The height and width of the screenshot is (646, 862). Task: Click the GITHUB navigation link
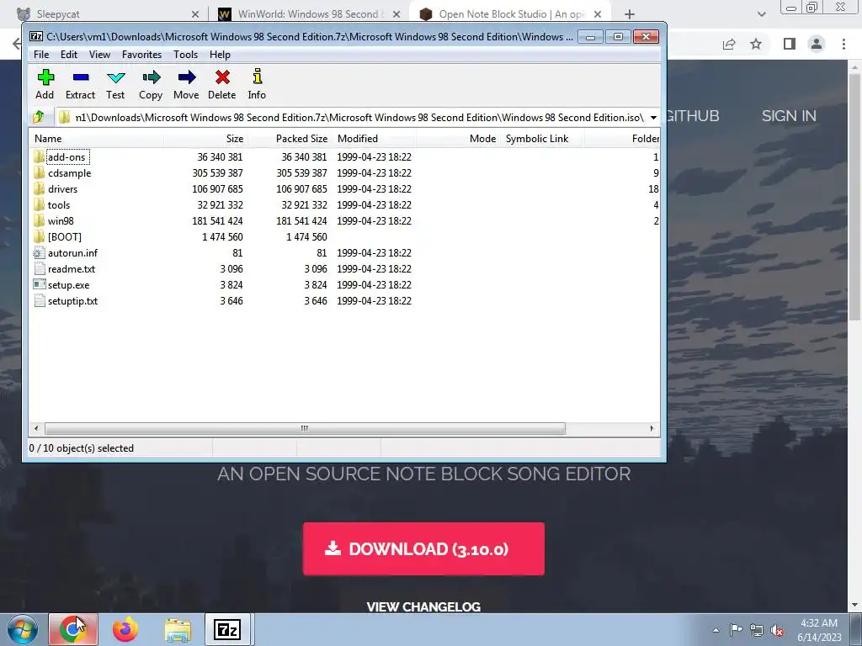click(x=692, y=116)
